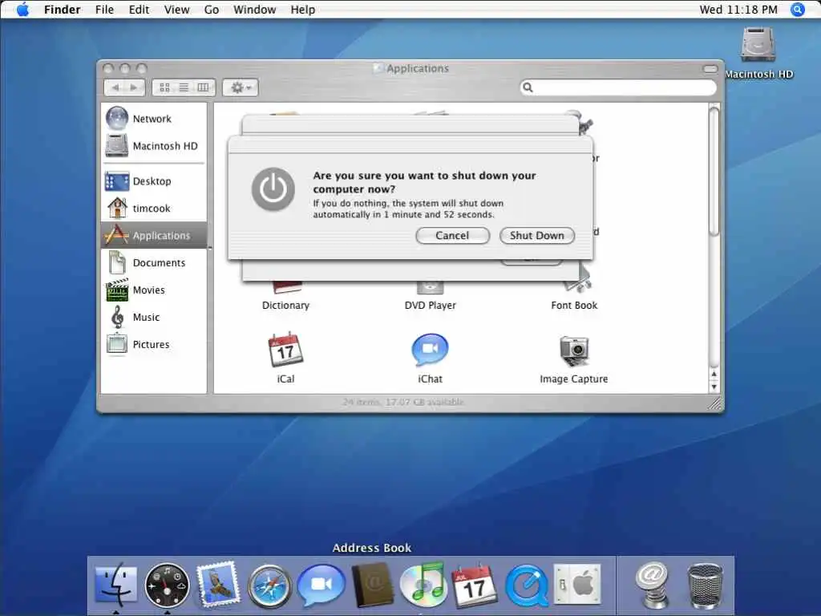This screenshot has height=616, width=821.
Task: Click the Shut Down button
Action: click(536, 236)
